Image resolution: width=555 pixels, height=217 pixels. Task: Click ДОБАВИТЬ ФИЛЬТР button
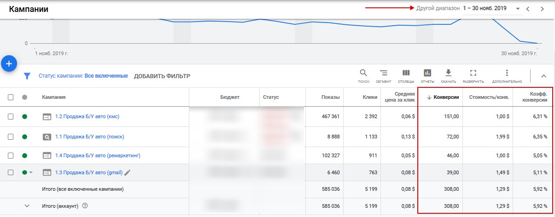tap(162, 76)
